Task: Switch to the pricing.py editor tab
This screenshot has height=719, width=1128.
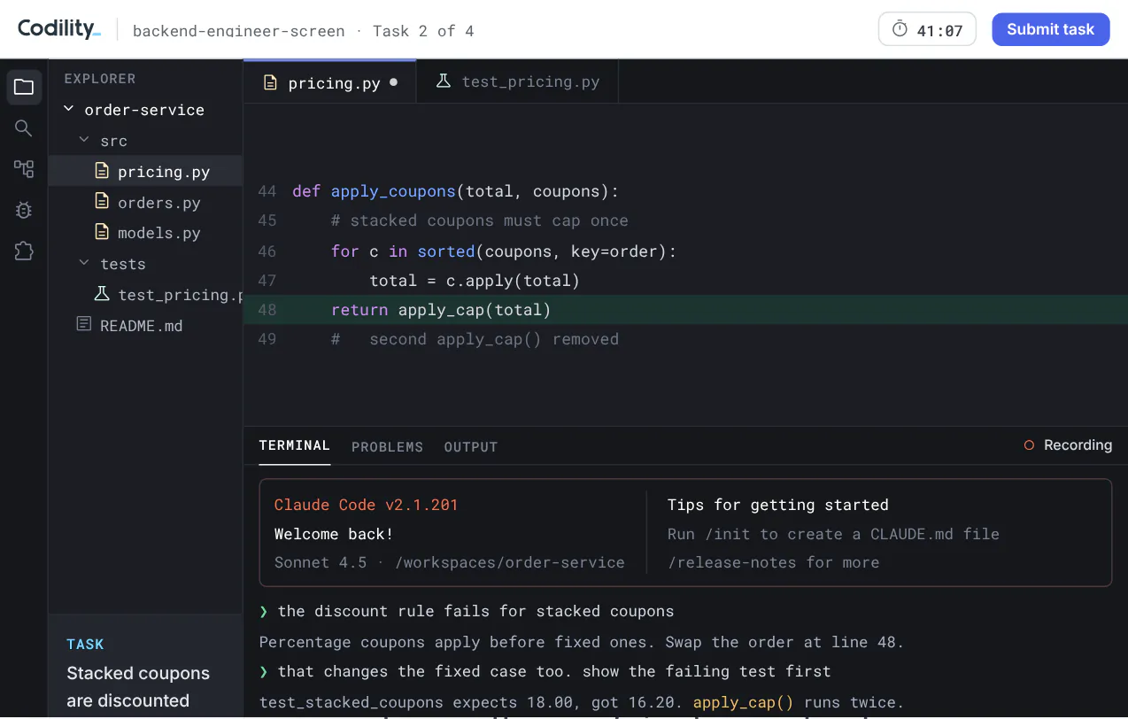Action: tap(329, 82)
